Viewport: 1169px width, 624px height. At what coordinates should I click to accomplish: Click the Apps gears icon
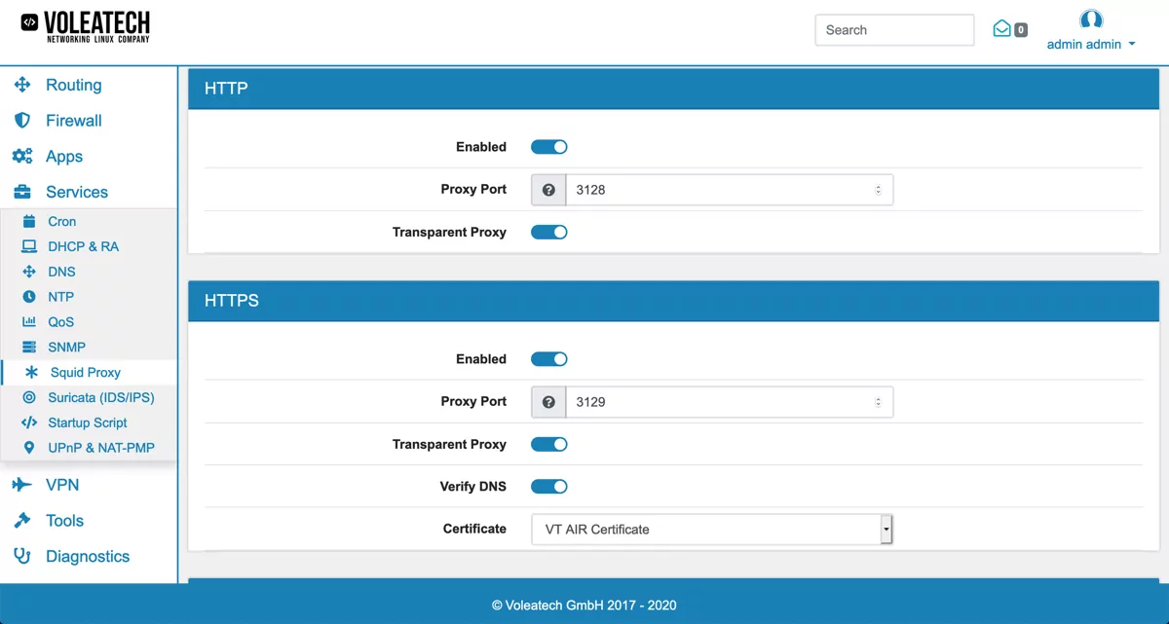coord(21,156)
